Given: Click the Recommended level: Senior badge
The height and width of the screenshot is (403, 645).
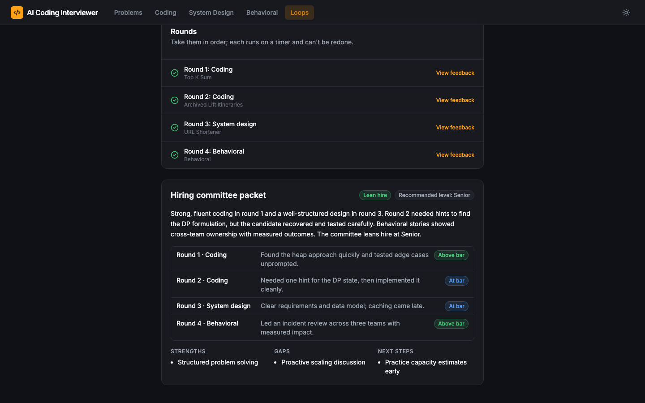Looking at the screenshot, I should (x=434, y=195).
